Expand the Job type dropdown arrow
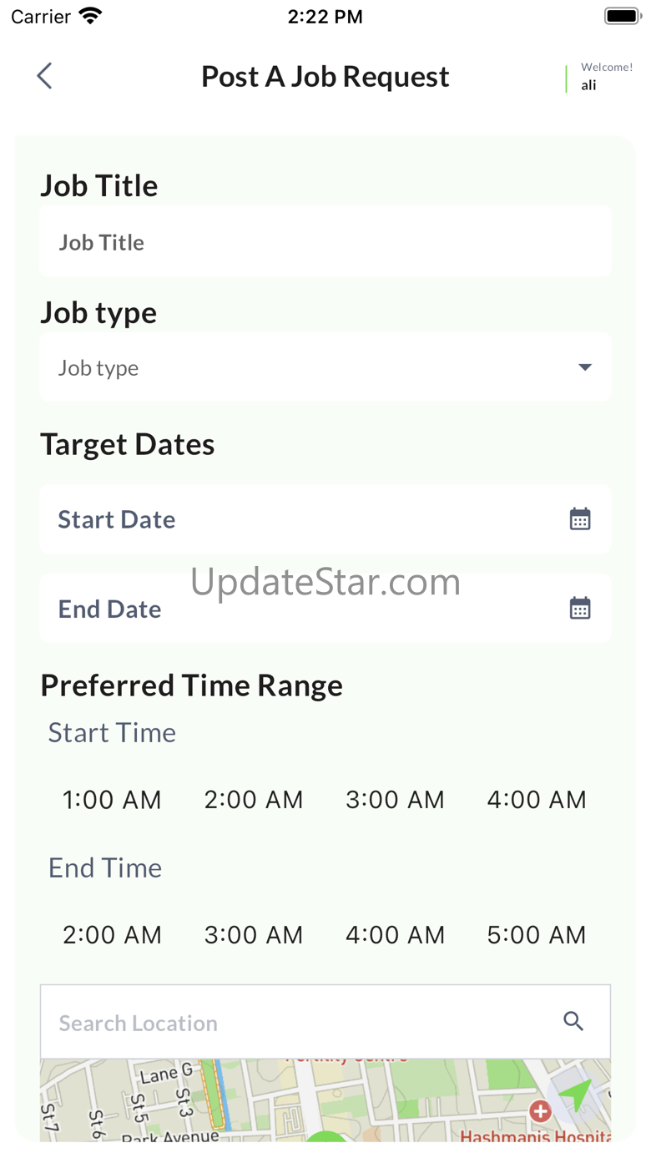This screenshot has width=651, height=1158. click(x=585, y=367)
